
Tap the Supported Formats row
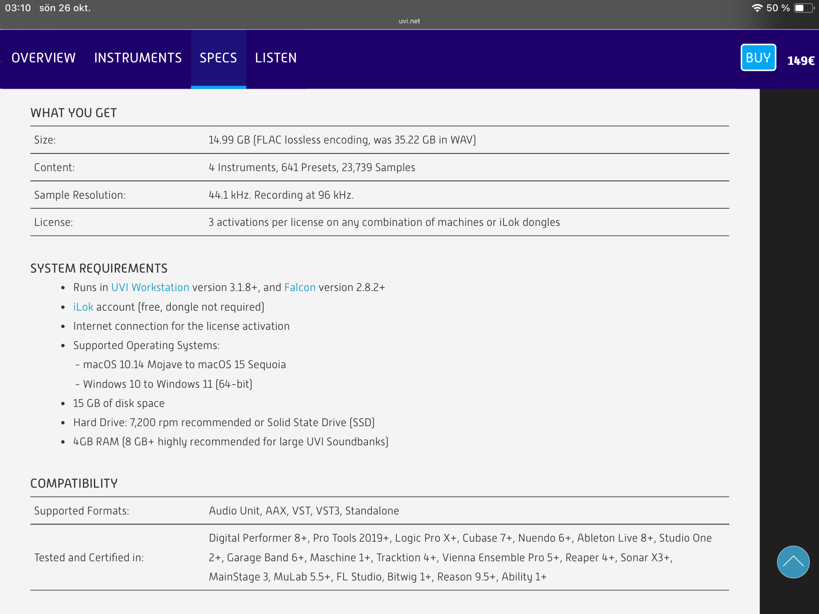point(304,511)
